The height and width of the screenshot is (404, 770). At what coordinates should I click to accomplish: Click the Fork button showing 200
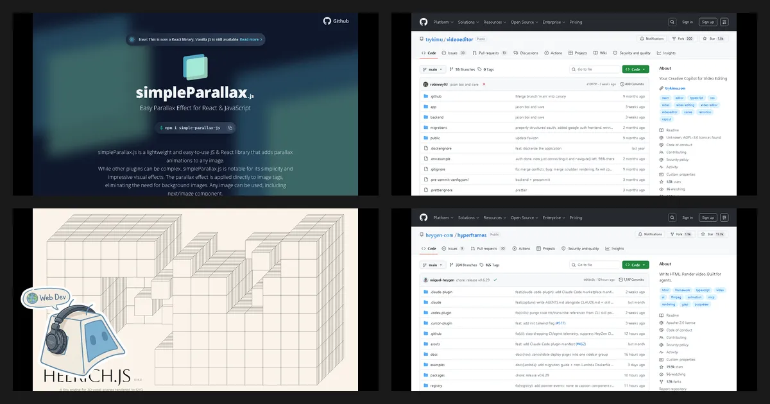coord(683,38)
